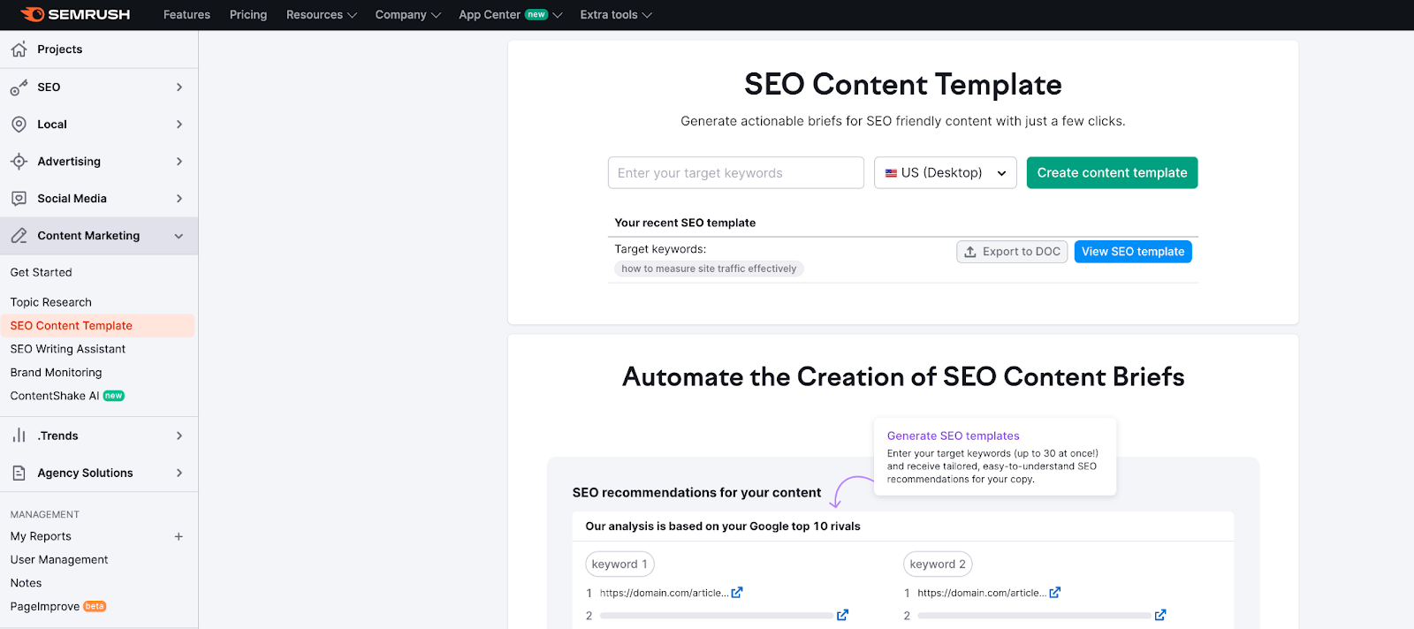Click the Social Media chat icon

[19, 199]
